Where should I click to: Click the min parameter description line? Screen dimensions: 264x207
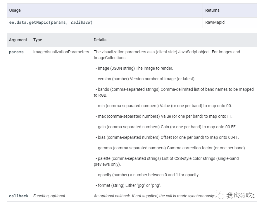[x=163, y=106]
